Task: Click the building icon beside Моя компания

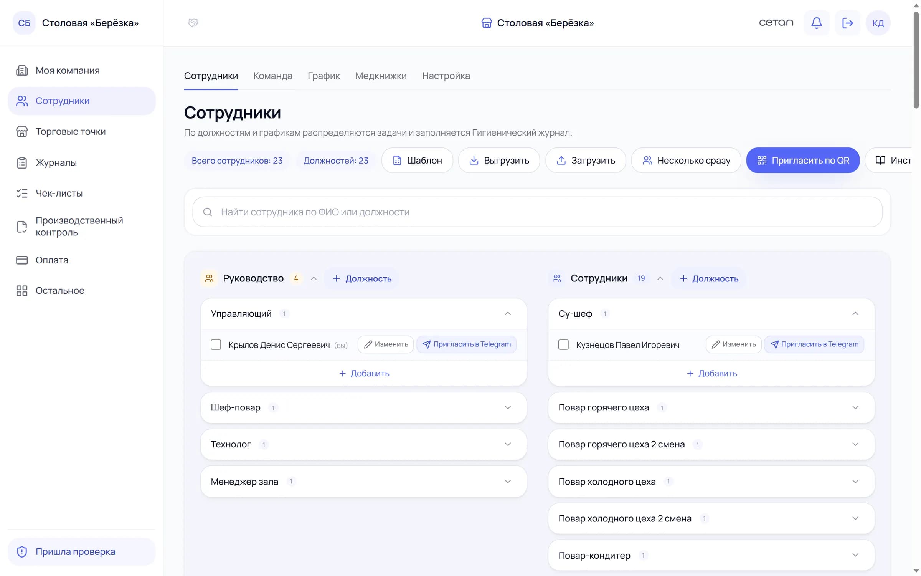Action: coord(22,70)
